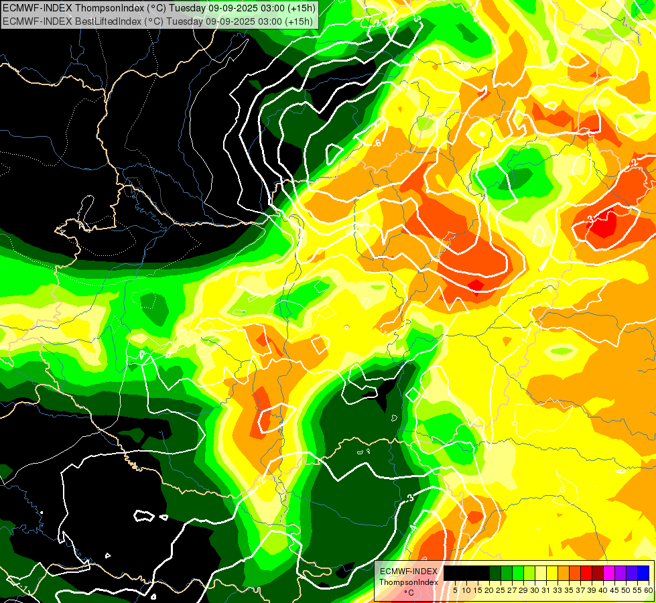Click the legend value '37'
Screen dimensions: 656x603
pos(580,590)
